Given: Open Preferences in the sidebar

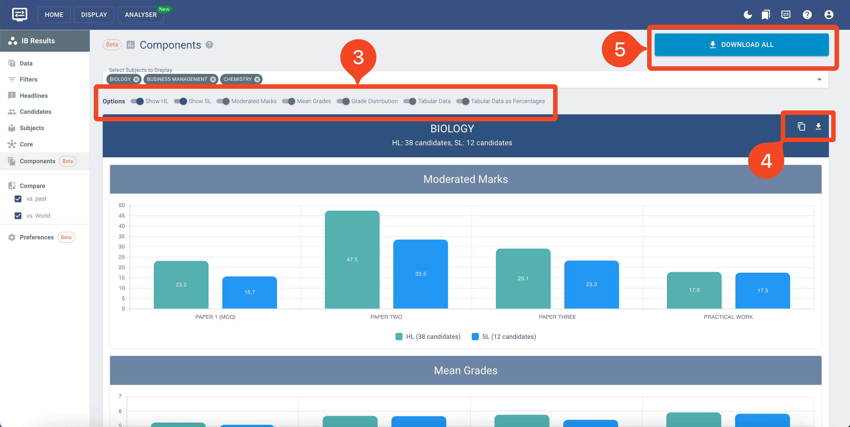Looking at the screenshot, I should [x=45, y=237].
